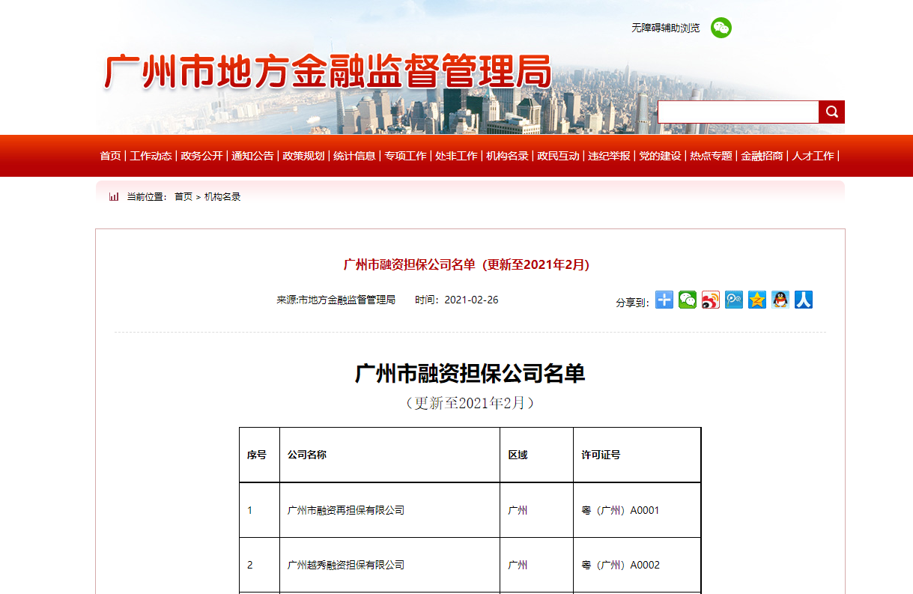The image size is (913, 594).
Task: Open the 统计信息 menu item
Action: tap(354, 156)
